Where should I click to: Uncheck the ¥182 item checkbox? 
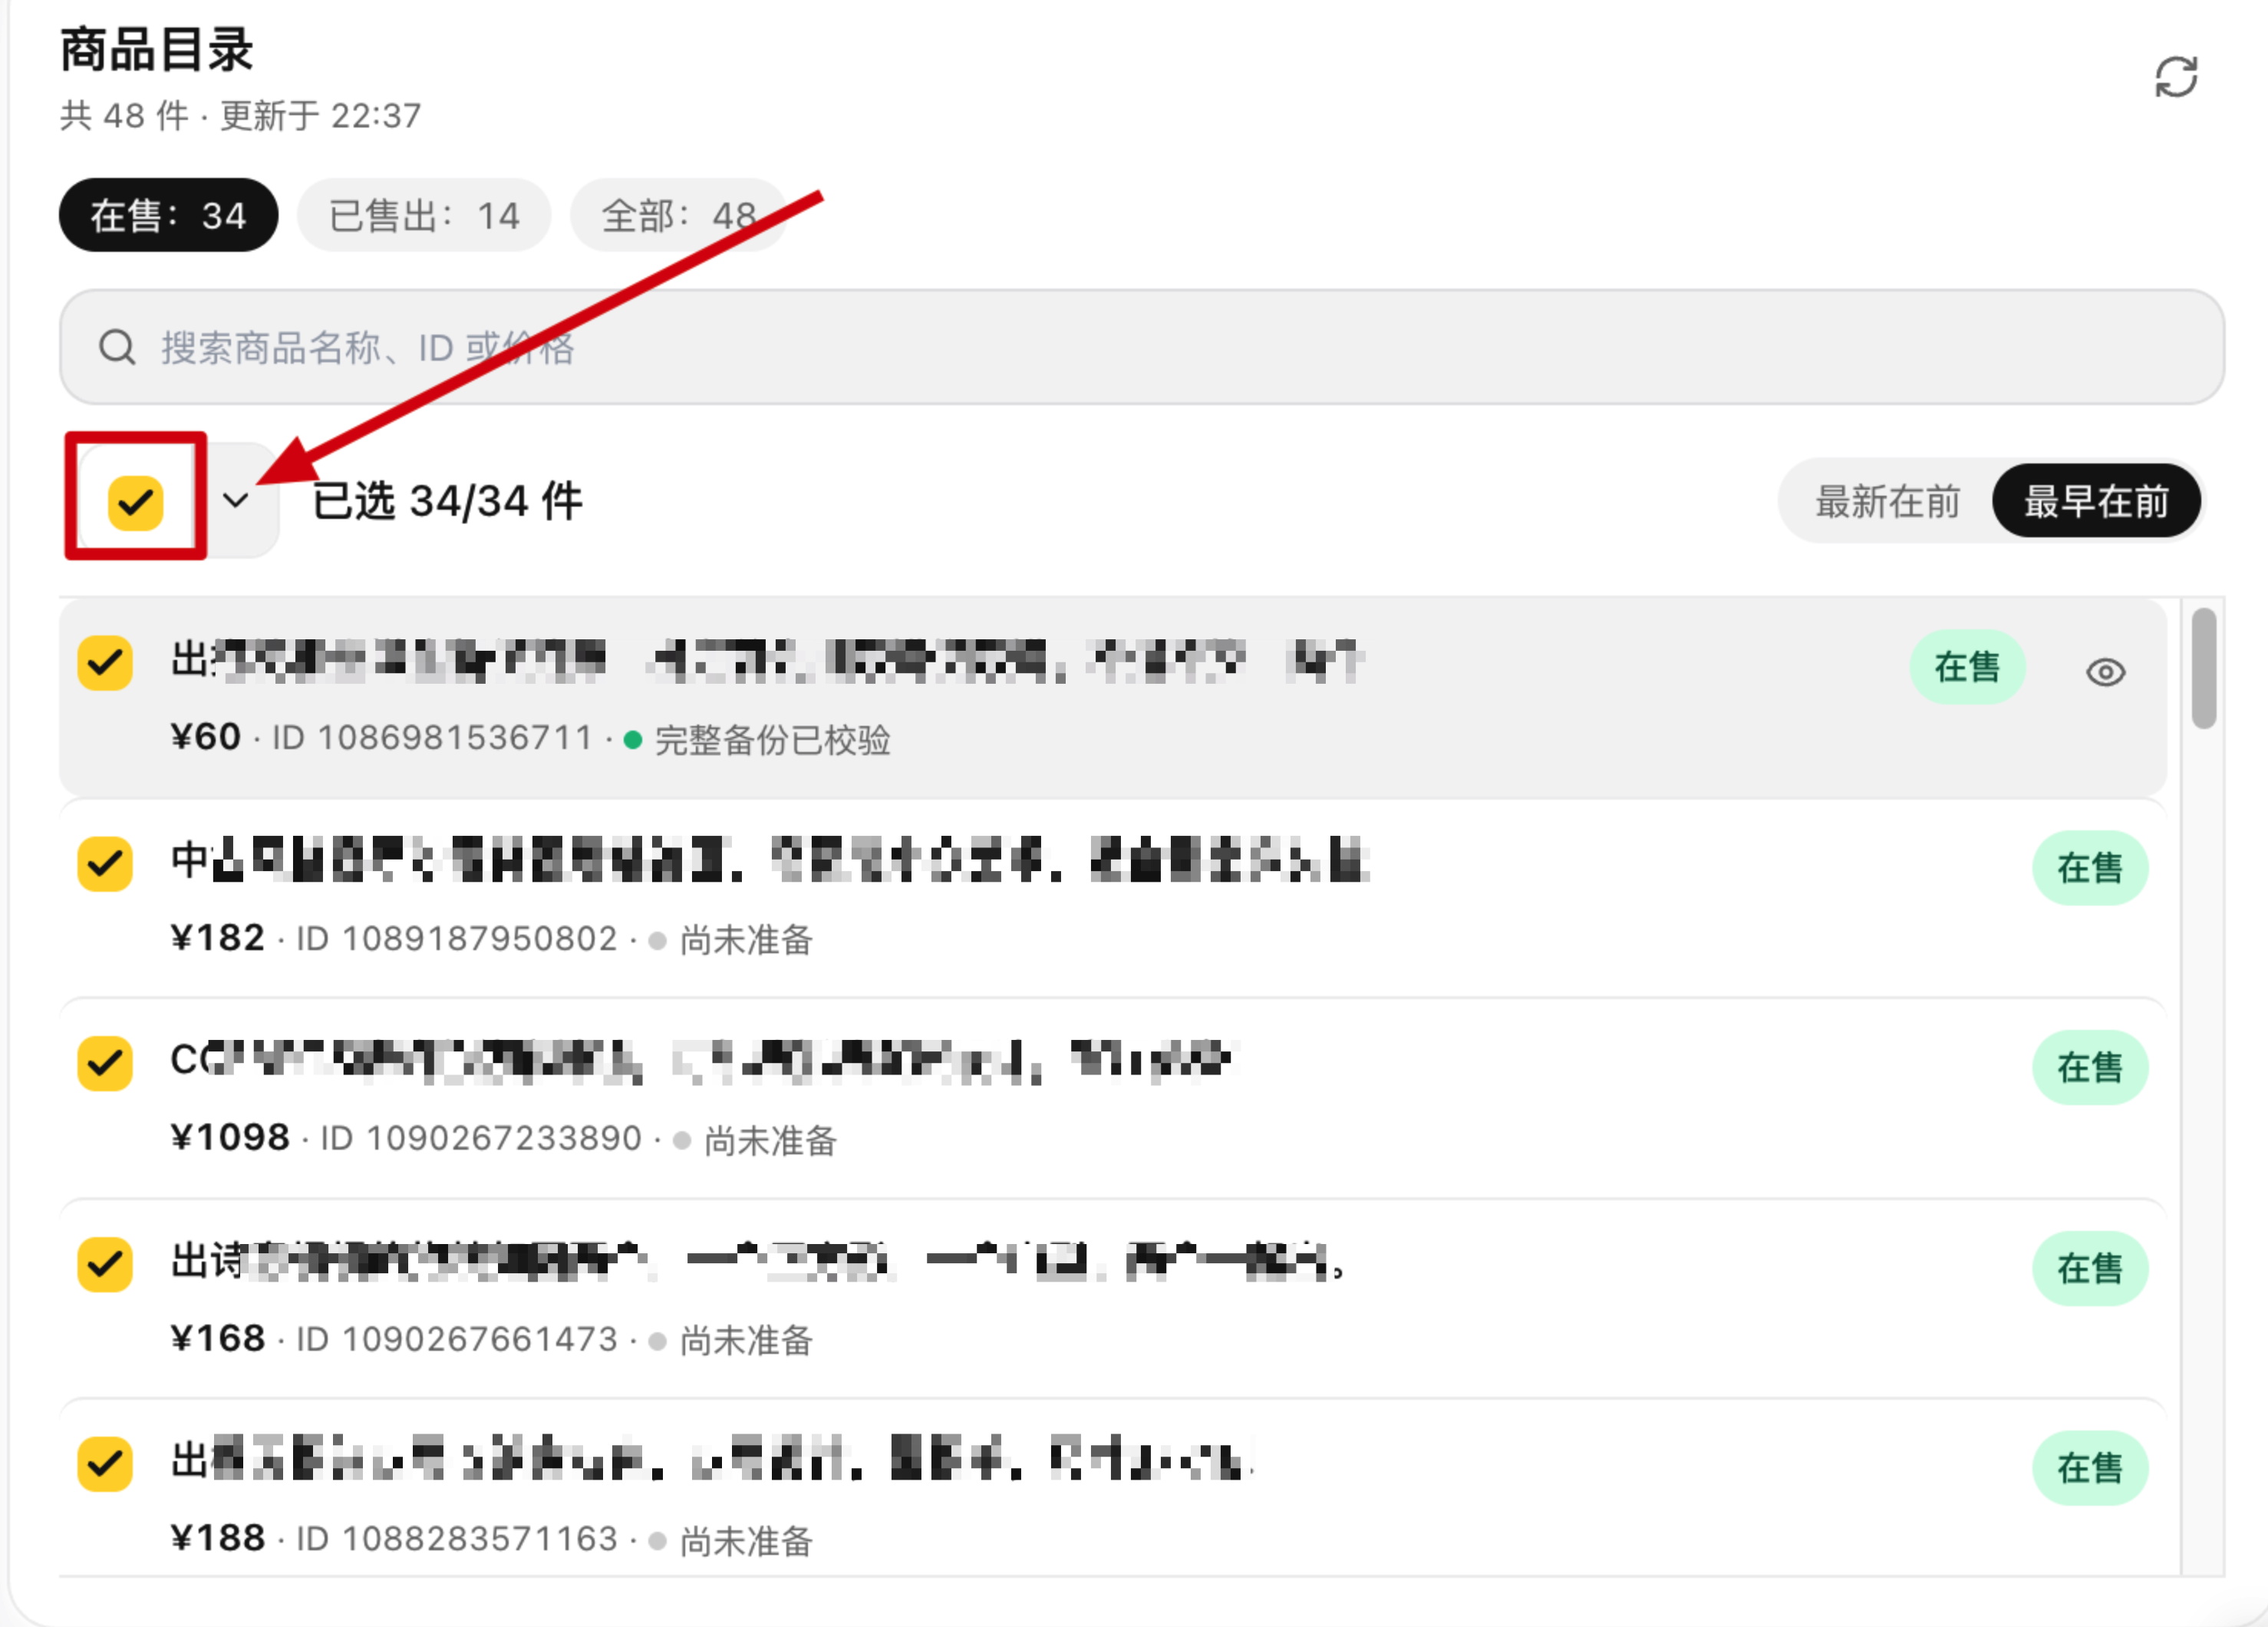105,864
